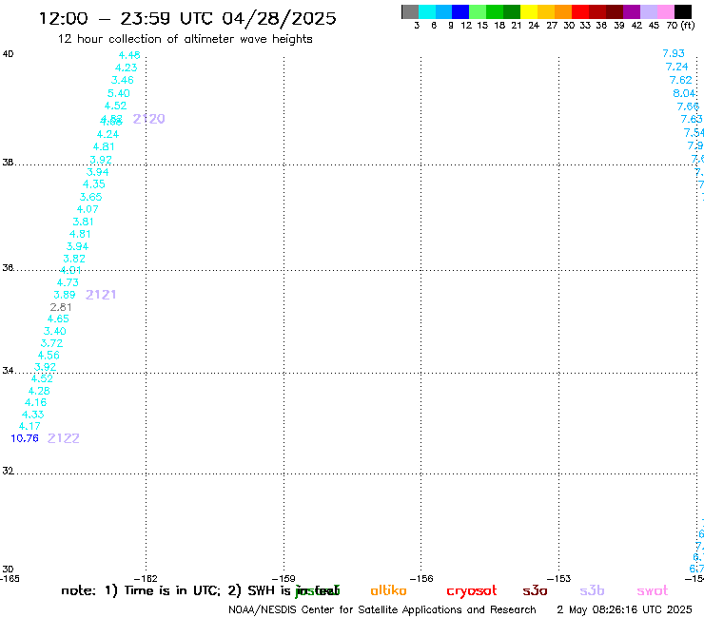This screenshot has height=618, width=704.
Task: Click the orange 30 ft legend swatch
Action: (x=563, y=11)
